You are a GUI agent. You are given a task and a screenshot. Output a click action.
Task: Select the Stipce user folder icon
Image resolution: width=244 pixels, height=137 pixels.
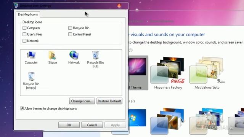(x=53, y=57)
